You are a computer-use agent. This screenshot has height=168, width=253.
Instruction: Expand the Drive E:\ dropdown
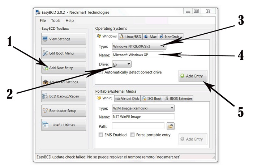click(122, 64)
